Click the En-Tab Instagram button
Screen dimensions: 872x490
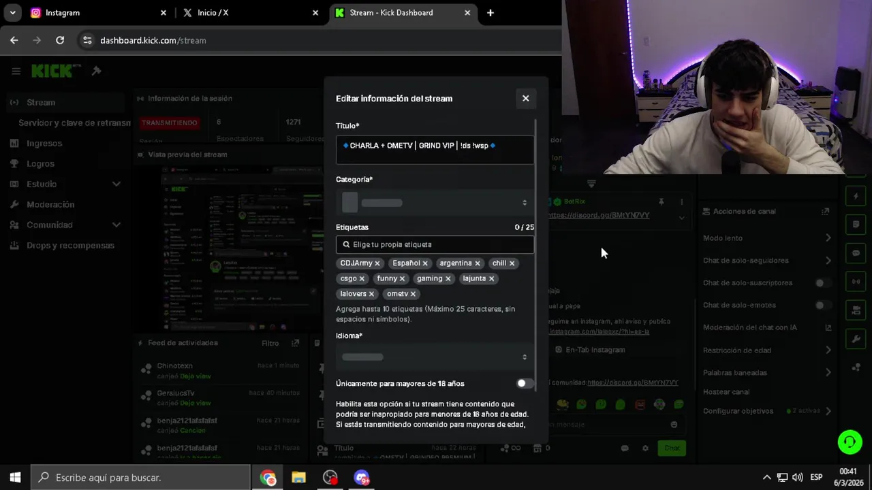590,350
